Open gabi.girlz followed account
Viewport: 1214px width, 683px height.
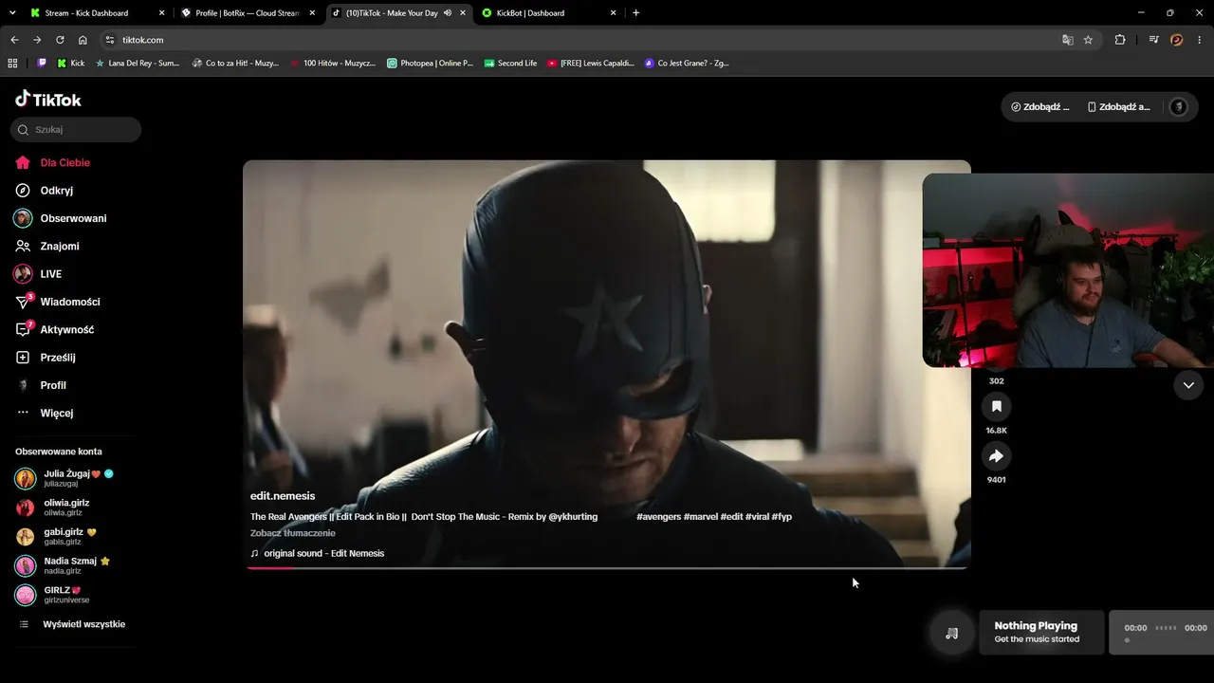(x=55, y=536)
